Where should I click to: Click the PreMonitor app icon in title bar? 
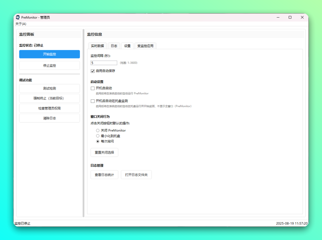click(18, 18)
